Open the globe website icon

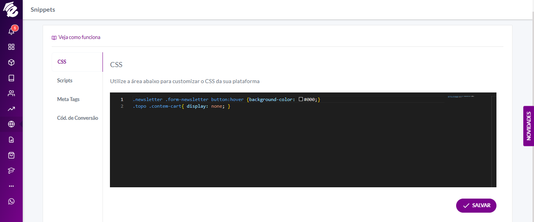point(11,124)
